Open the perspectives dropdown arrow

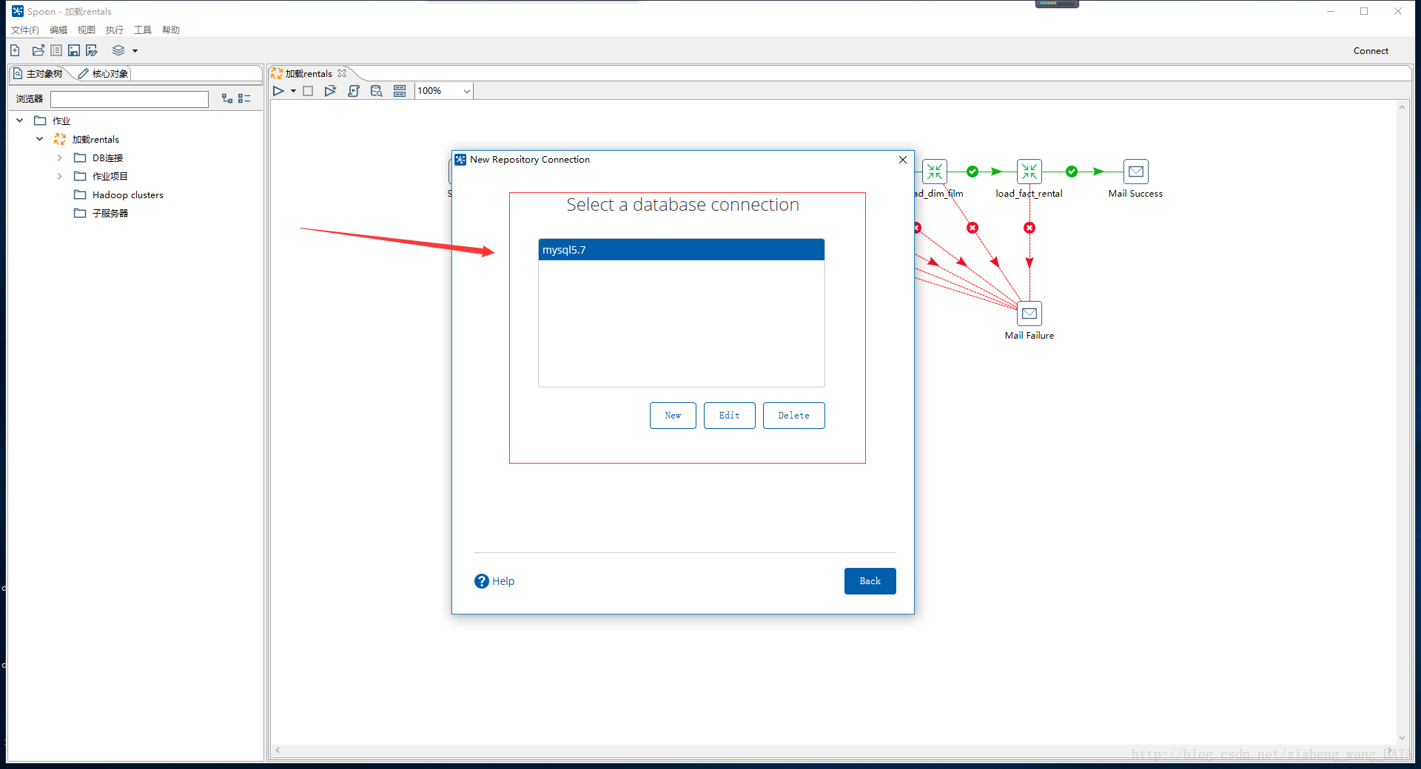(x=135, y=51)
